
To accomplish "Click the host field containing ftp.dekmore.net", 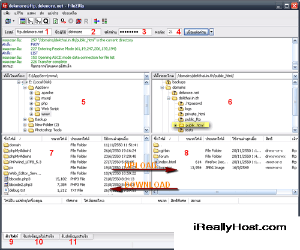I will click(34, 32).
